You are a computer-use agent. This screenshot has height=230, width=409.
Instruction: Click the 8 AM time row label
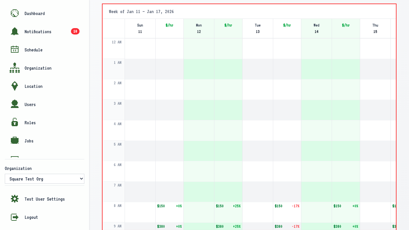coord(118,206)
